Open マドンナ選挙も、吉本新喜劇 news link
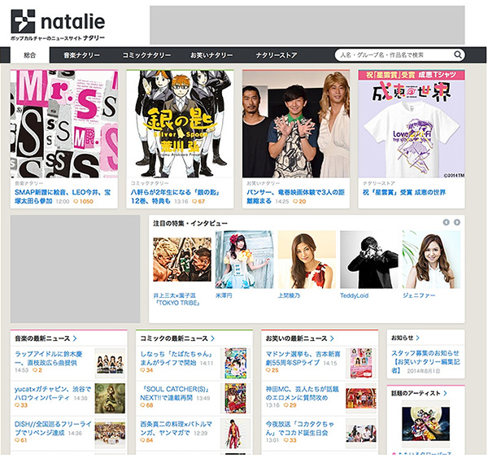488x463 pixels. coord(303,358)
